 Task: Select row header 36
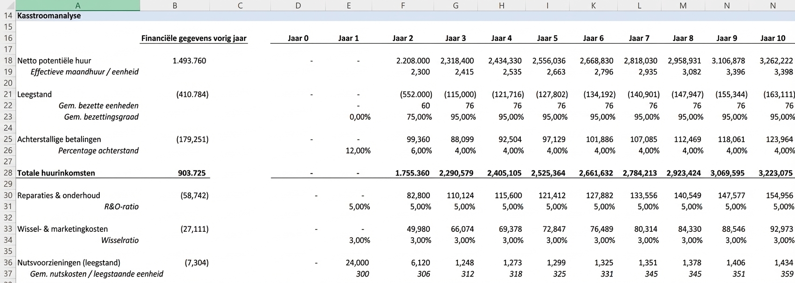pos(8,263)
